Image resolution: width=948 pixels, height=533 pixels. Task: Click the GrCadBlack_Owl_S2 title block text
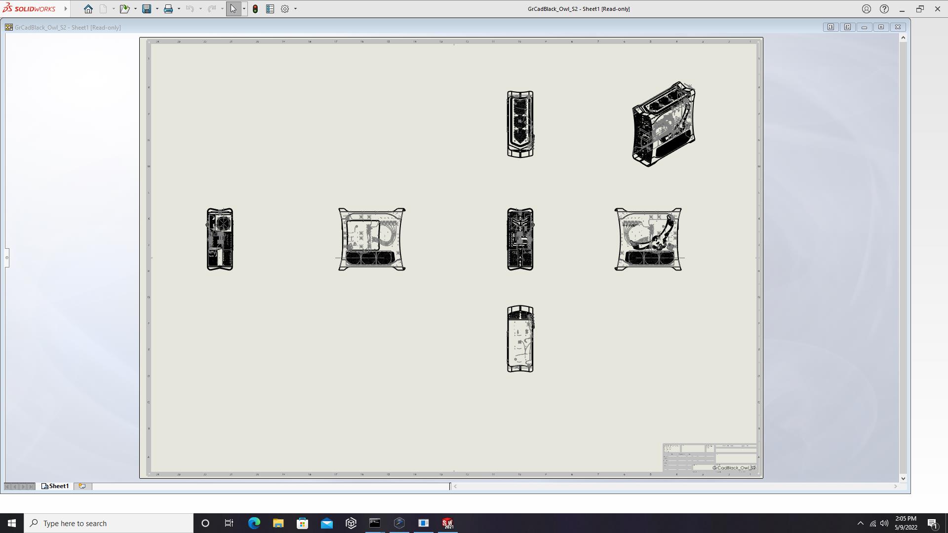point(734,467)
